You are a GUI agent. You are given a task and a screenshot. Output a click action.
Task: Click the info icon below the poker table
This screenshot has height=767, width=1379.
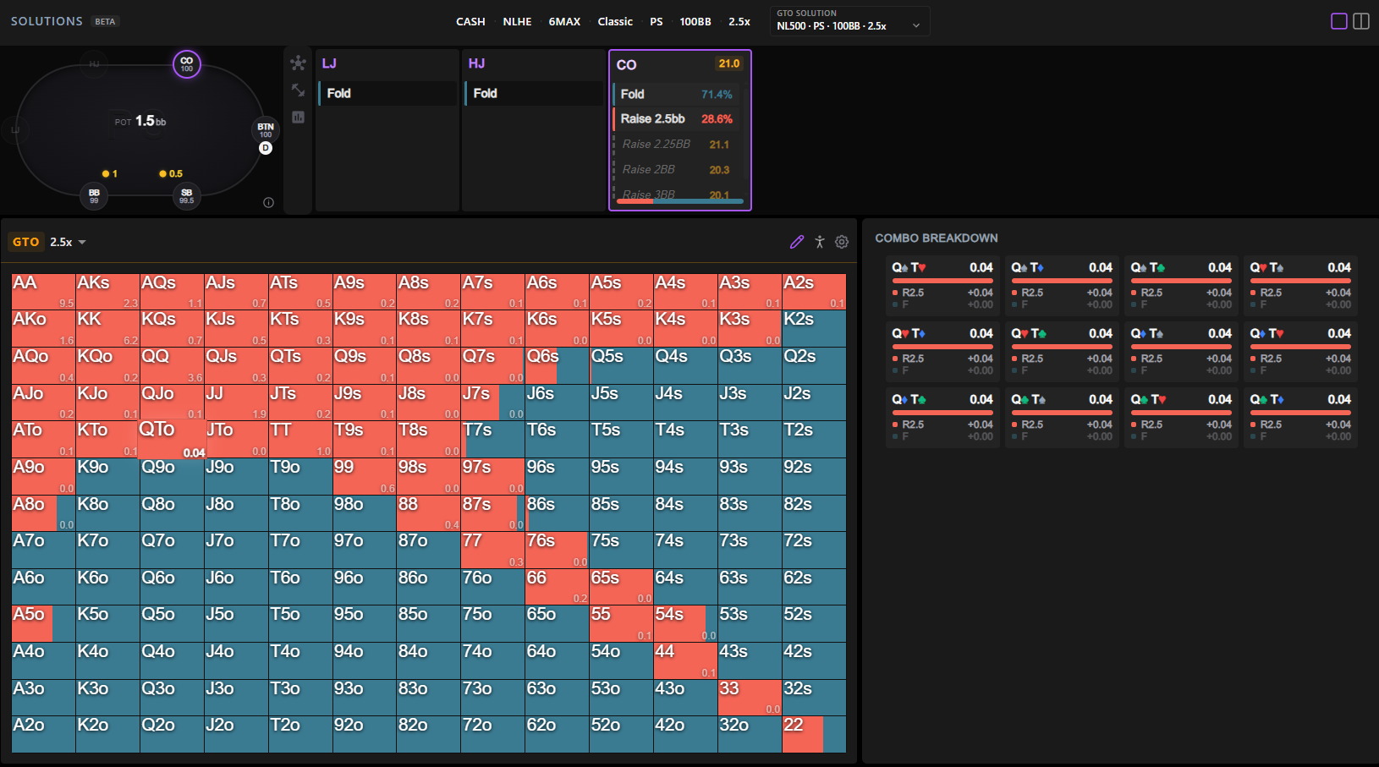coord(268,202)
